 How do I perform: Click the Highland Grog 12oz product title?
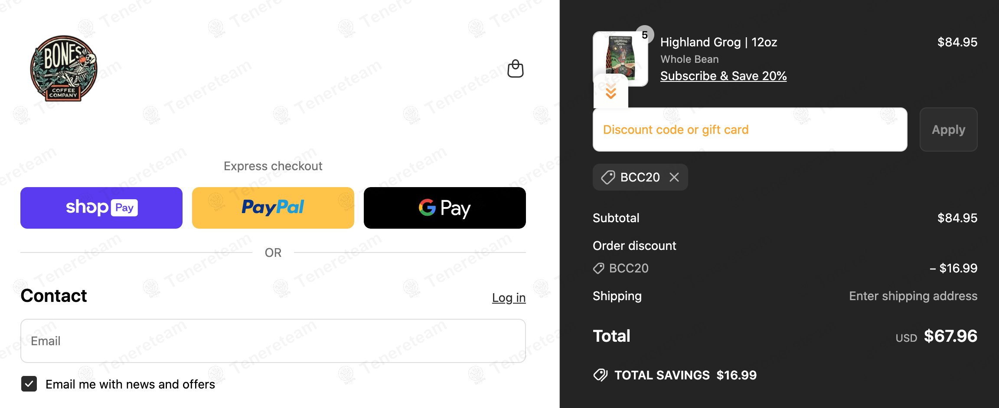pos(718,42)
